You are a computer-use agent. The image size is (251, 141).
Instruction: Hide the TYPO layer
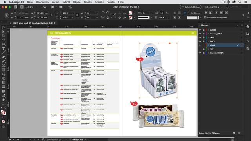tap(200, 42)
